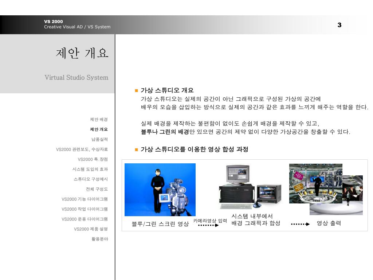This screenshot has height=280, width=373.
Task: Go to 납품실적 in the sidebar
Action: (x=100, y=139)
